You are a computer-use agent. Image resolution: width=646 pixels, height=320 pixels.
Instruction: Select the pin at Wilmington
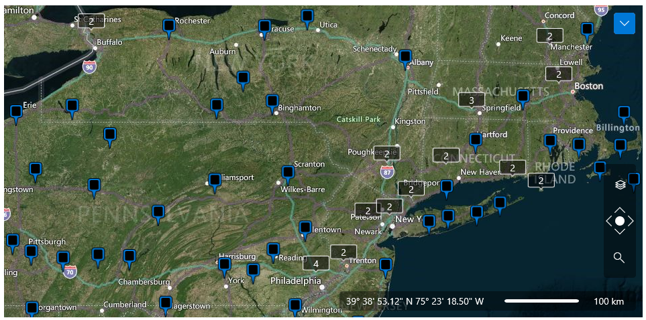[x=295, y=308]
